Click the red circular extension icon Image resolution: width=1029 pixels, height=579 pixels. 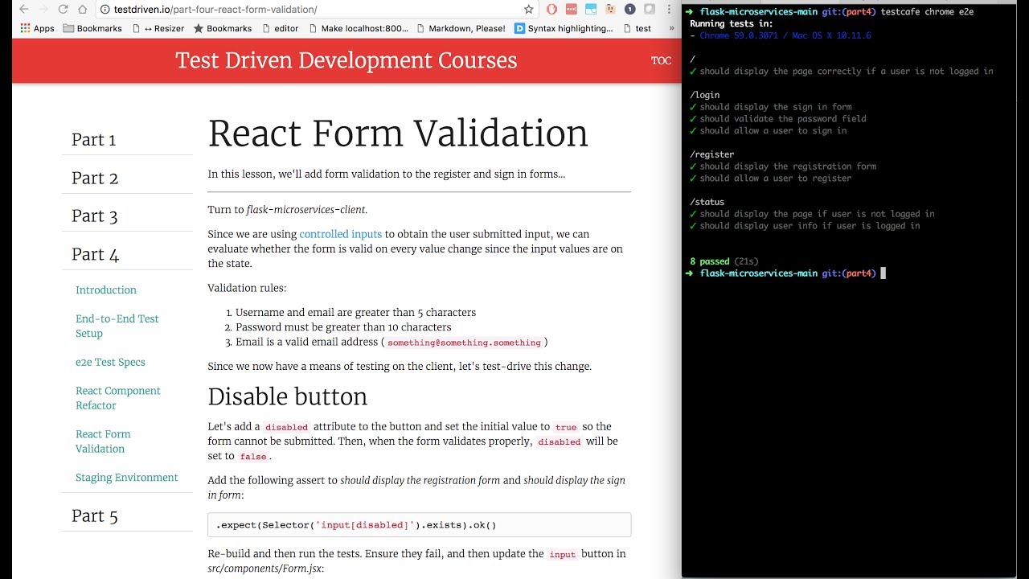click(551, 10)
